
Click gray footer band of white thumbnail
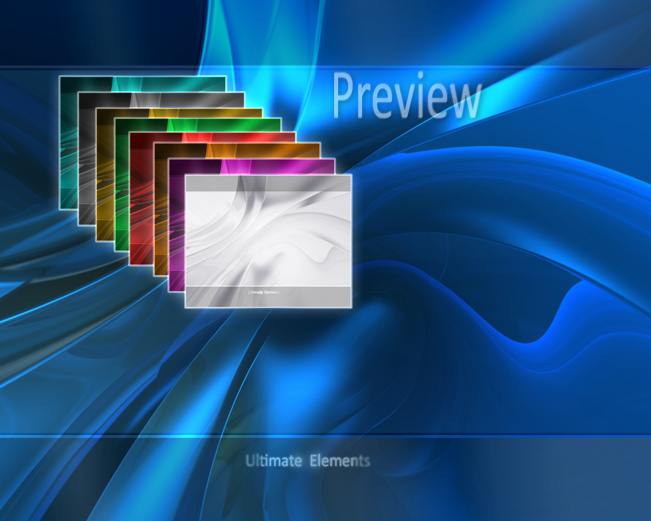tap(268, 296)
